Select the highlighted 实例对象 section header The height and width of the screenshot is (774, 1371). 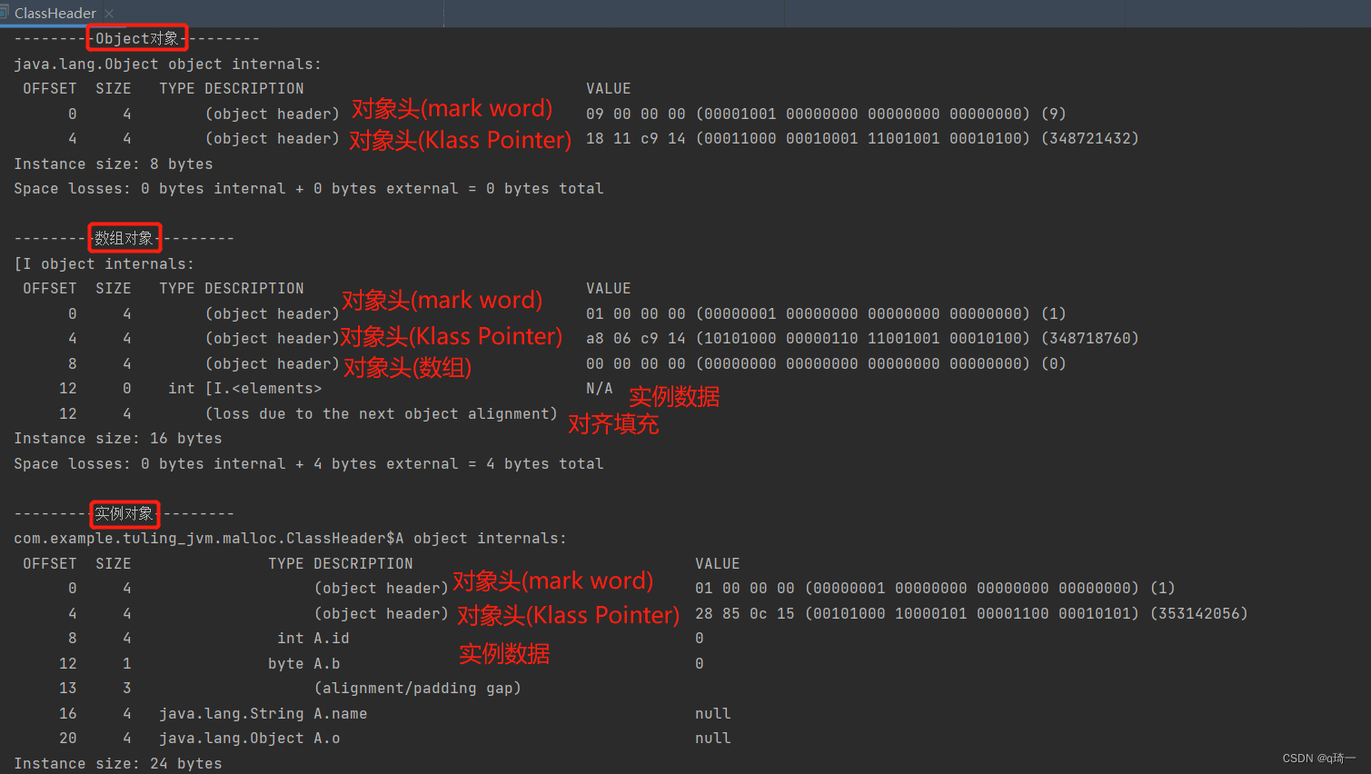(x=124, y=514)
